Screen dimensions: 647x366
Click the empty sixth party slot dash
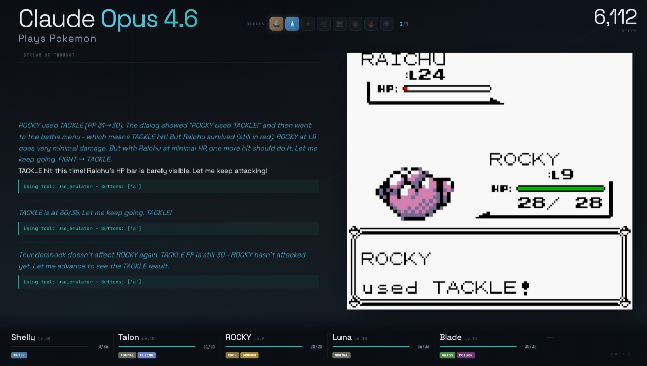point(550,338)
